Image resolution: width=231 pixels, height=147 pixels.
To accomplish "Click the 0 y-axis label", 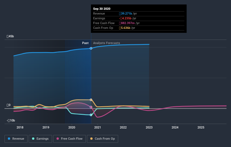I will [x=8, y=105].
